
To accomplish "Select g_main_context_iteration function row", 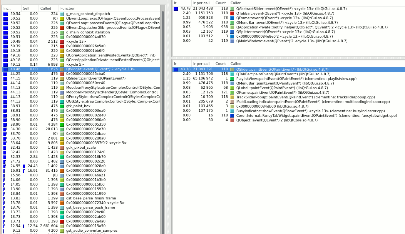I will click(81, 33).
